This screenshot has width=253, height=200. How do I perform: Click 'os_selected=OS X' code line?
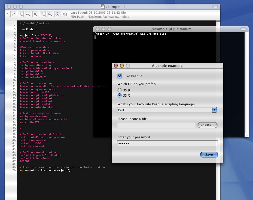click(33, 77)
